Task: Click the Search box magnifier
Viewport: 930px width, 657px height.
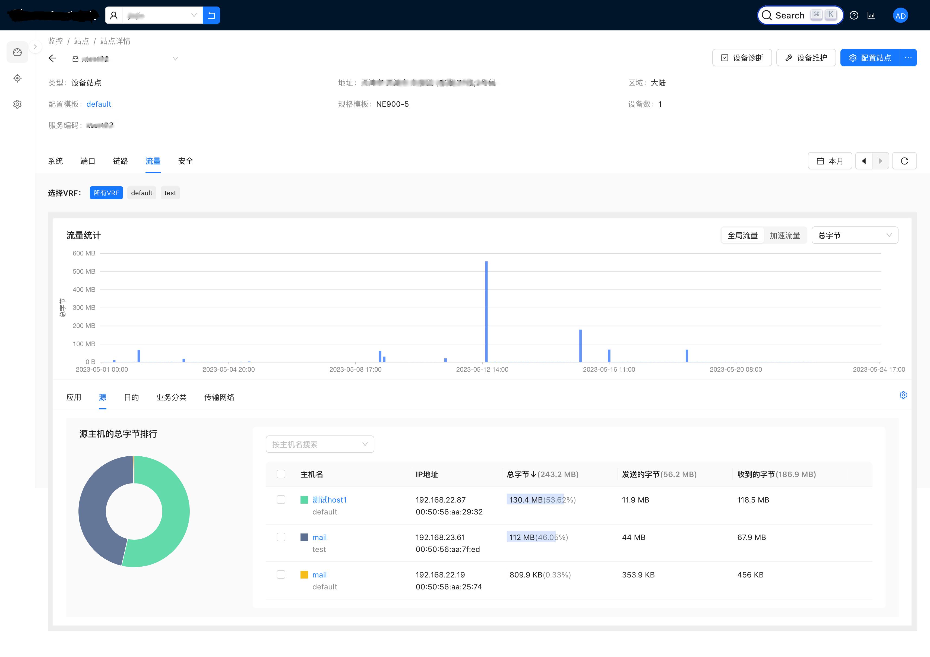Action: pos(767,15)
